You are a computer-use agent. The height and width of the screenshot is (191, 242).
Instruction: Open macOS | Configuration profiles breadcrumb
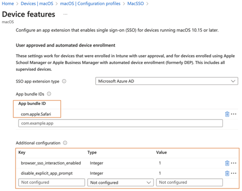(x=90, y=4)
